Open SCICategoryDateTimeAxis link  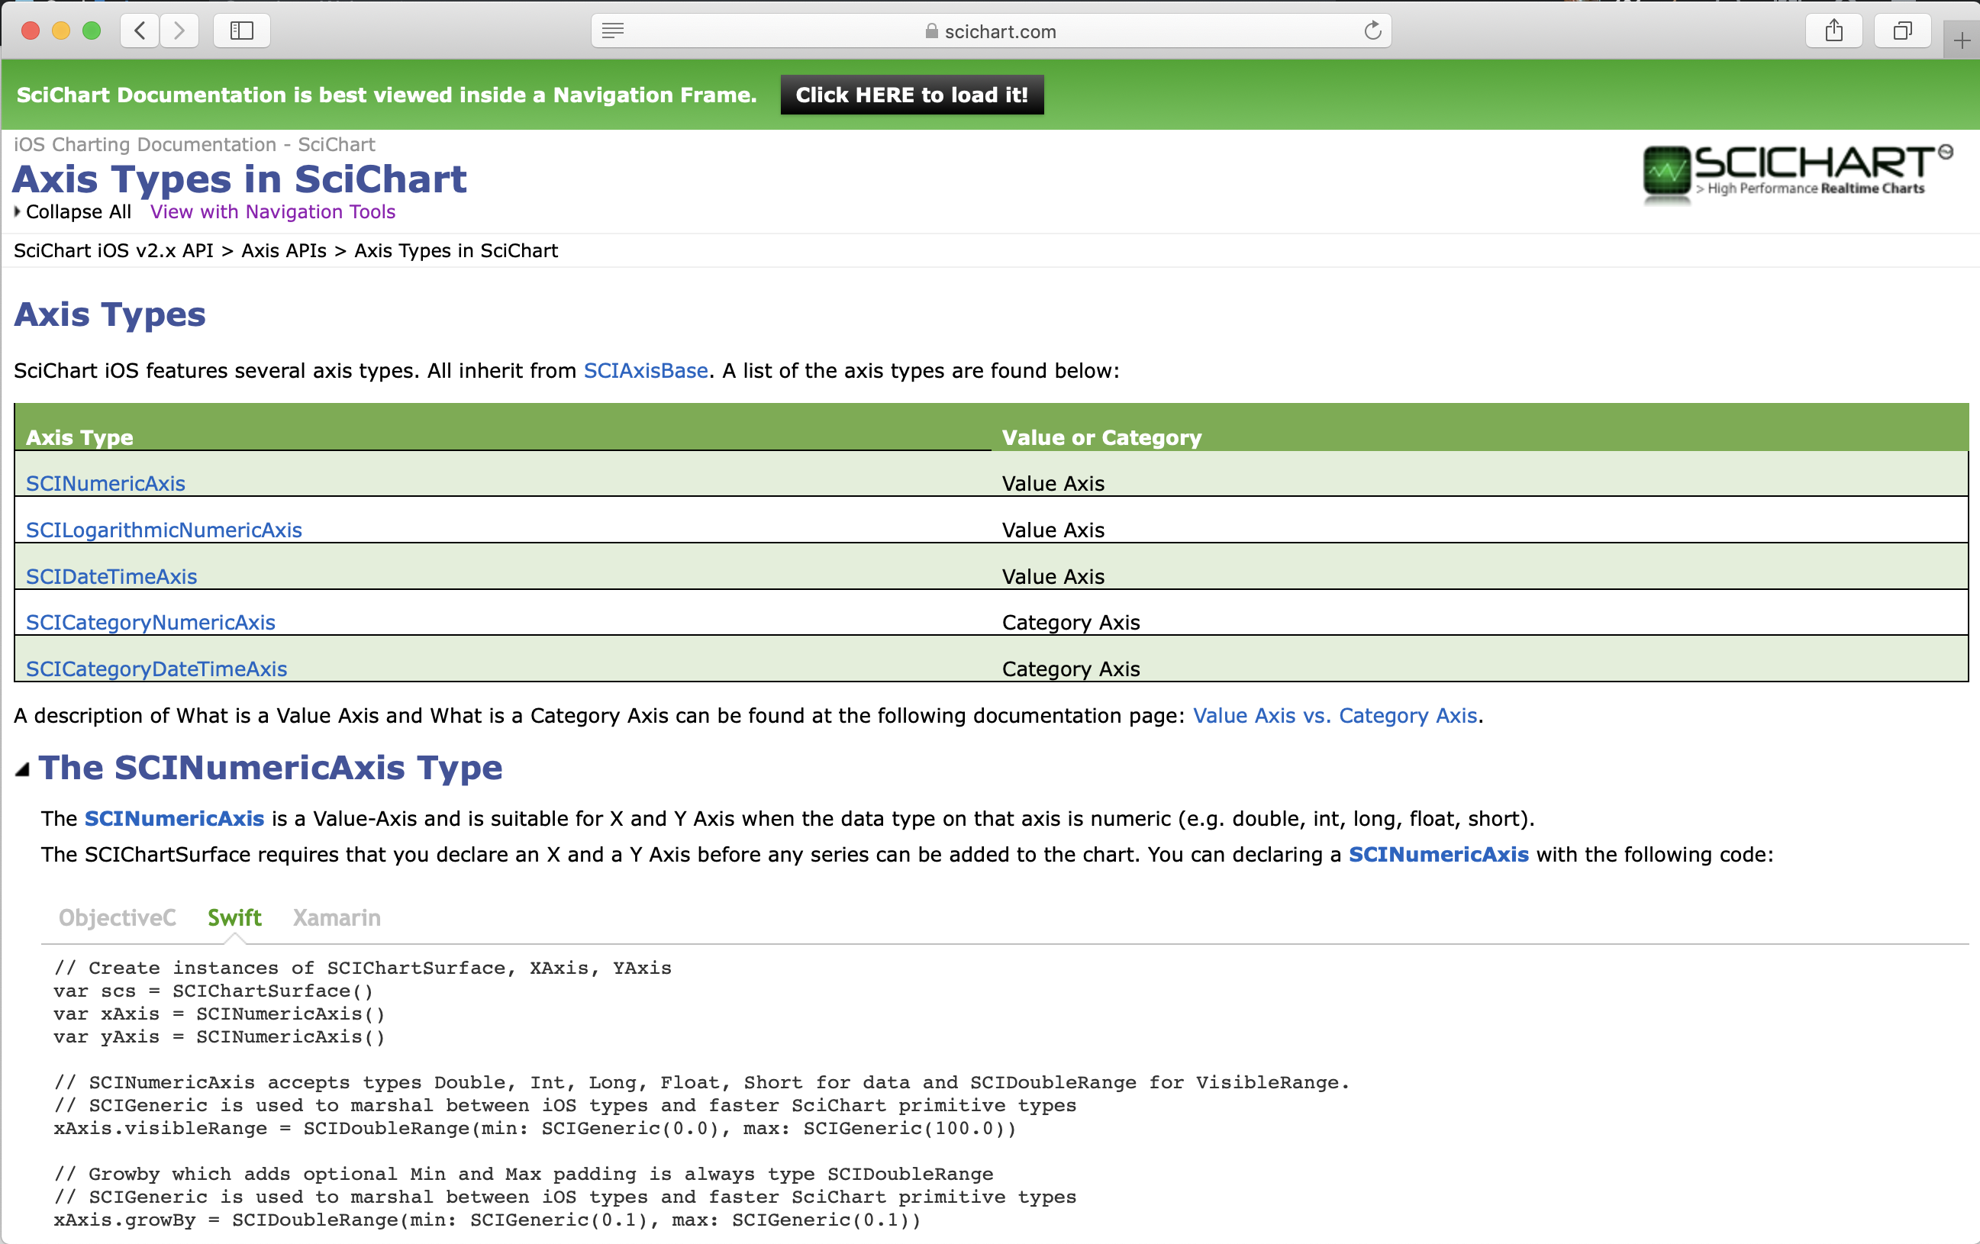click(x=156, y=669)
